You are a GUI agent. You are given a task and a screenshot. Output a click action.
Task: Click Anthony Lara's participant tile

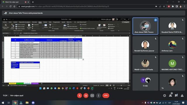pos(172,45)
